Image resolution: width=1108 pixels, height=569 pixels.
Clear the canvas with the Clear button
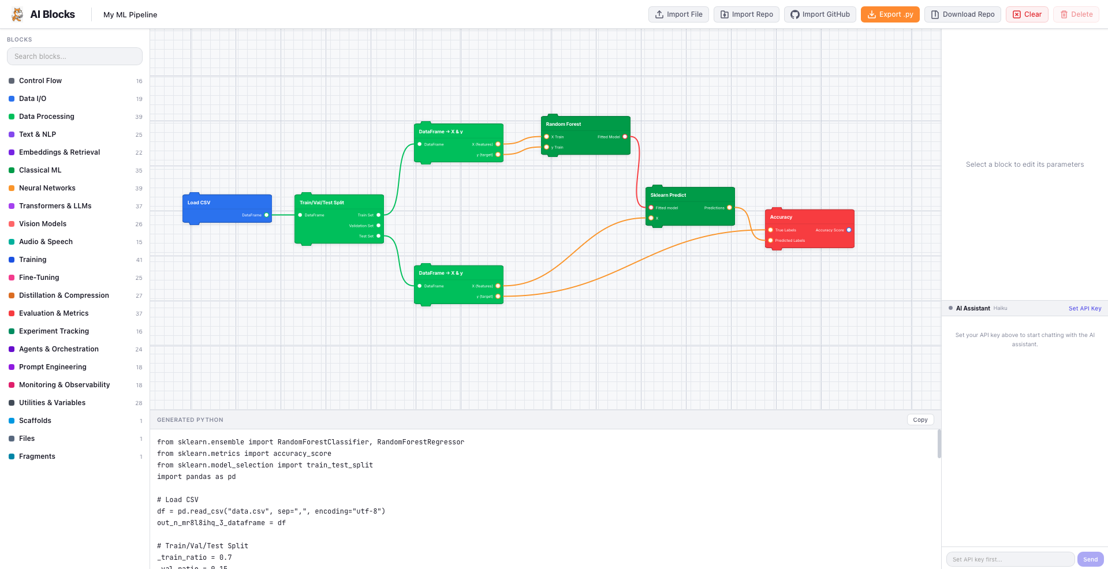[x=1027, y=14]
